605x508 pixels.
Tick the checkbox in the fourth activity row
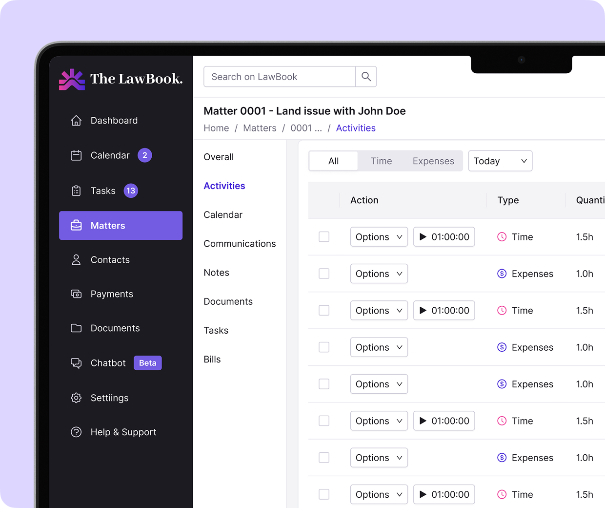[324, 347]
